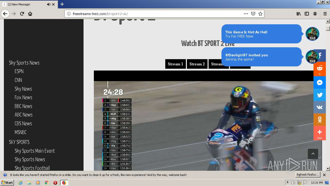The height and width of the screenshot is (186, 330).
Task: Click the RAID avatar on top notification
Action: pos(312,34)
